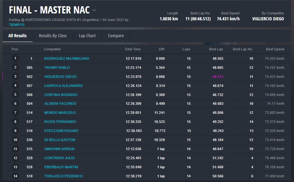Select TORLASCO FEDERICO competitor link

click(x=63, y=176)
